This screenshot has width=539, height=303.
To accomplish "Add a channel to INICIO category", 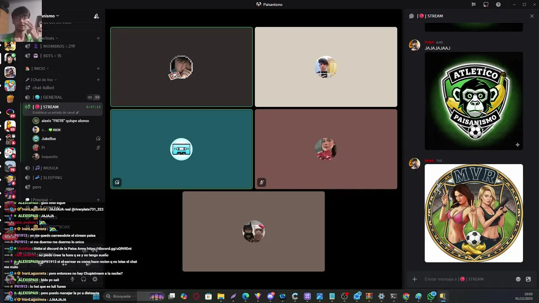I will [x=98, y=69].
